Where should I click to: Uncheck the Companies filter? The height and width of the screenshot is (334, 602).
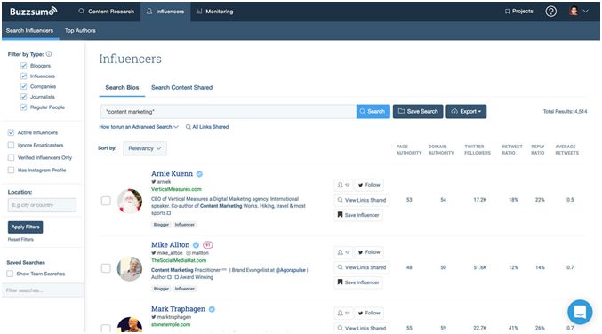tap(23, 86)
